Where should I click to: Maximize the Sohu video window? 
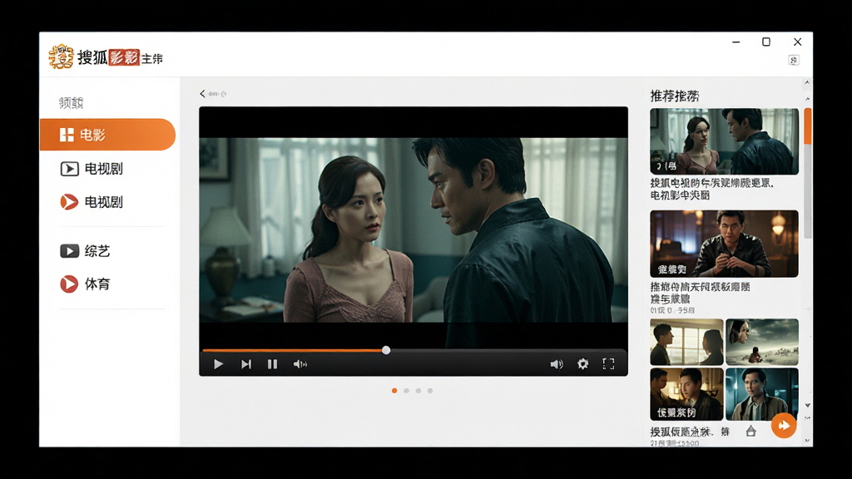point(766,42)
